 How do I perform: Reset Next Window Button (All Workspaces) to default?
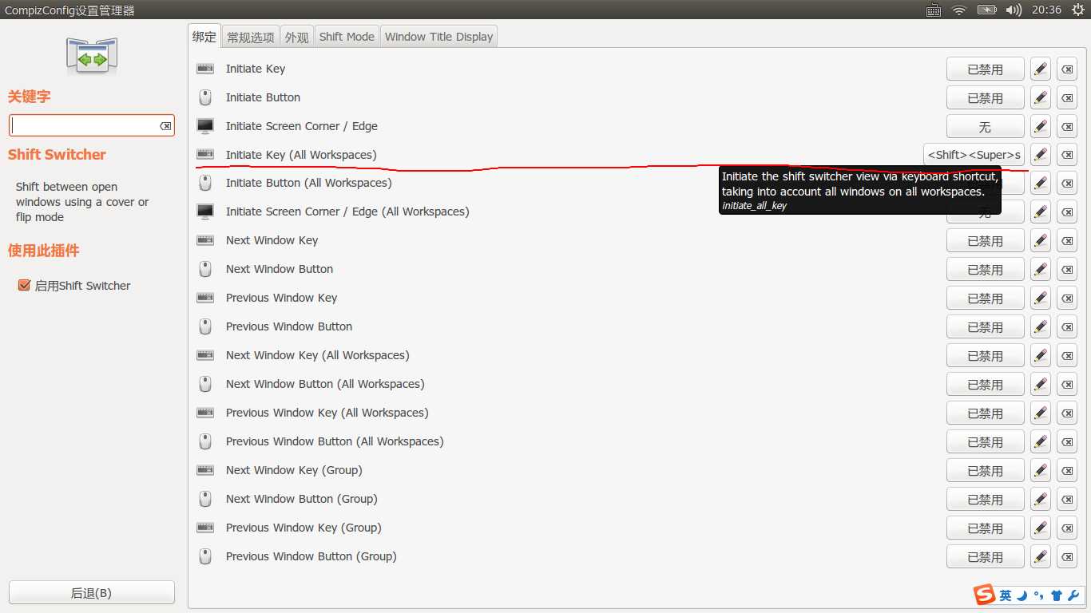(1067, 385)
